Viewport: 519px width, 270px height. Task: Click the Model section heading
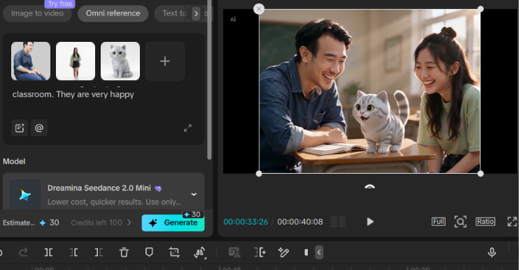pos(14,161)
